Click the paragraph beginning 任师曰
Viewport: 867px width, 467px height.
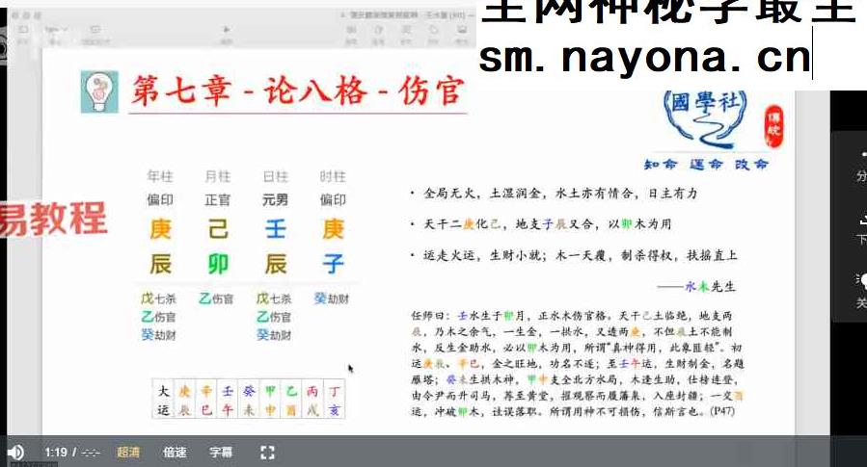[x=578, y=363]
